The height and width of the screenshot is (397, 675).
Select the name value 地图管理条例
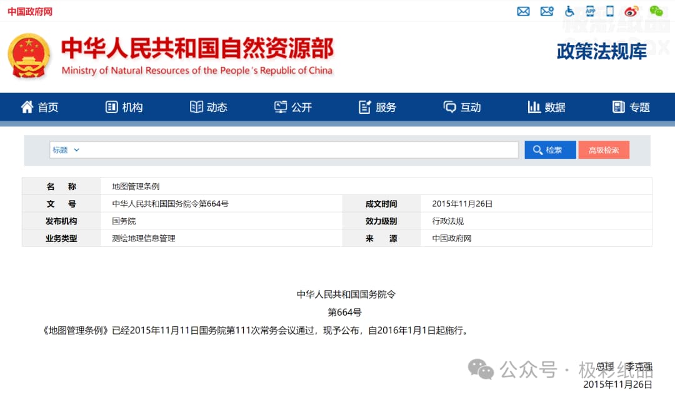tap(136, 186)
